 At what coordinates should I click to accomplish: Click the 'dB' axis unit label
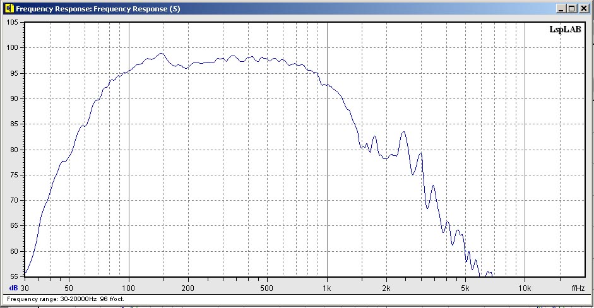click(13, 288)
